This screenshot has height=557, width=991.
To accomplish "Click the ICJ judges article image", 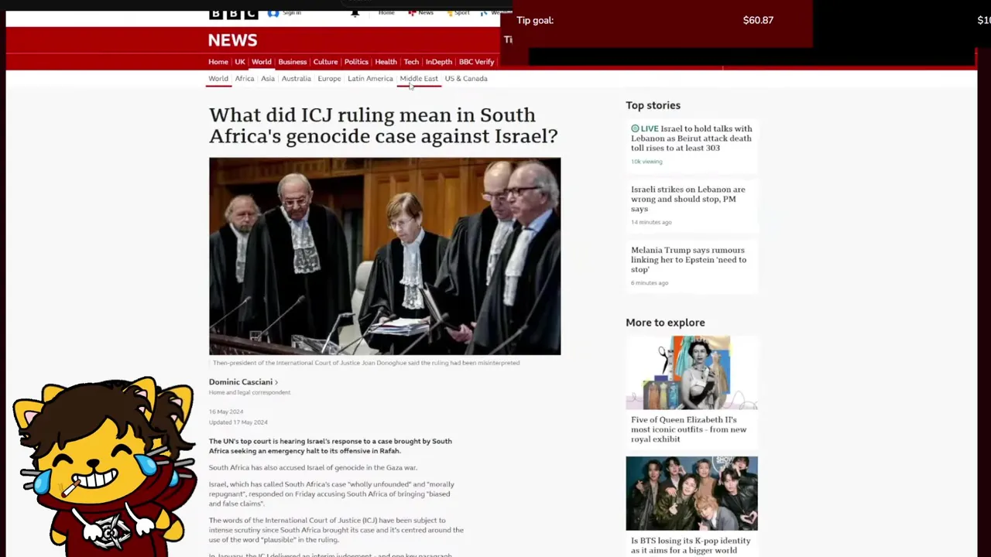I will [385, 257].
